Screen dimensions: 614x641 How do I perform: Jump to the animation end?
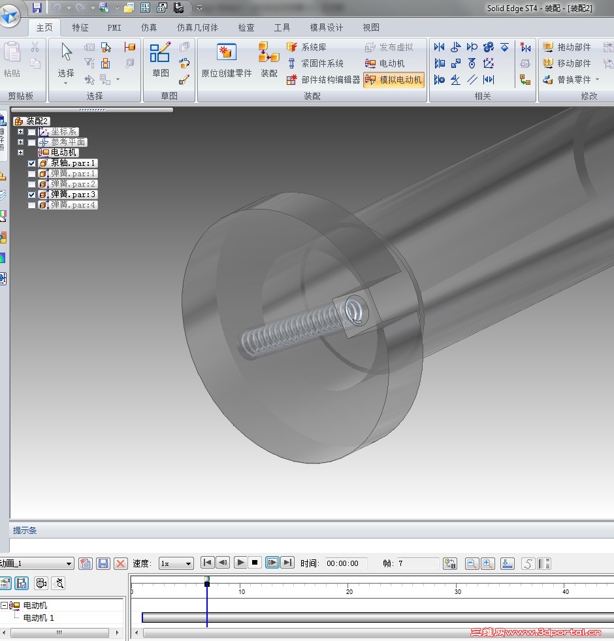tap(288, 563)
